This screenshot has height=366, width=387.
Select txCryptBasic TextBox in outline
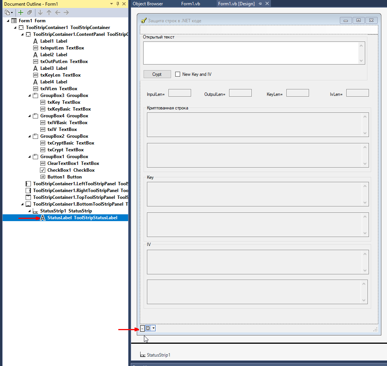(70, 143)
